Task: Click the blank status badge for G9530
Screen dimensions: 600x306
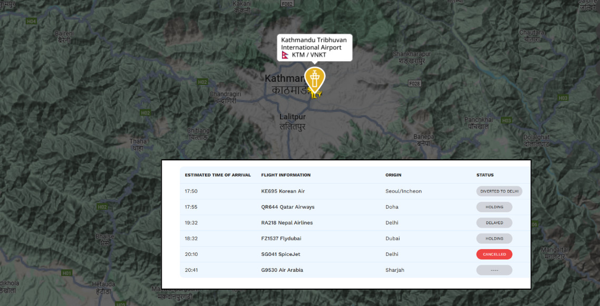Action: pyautogui.click(x=494, y=270)
